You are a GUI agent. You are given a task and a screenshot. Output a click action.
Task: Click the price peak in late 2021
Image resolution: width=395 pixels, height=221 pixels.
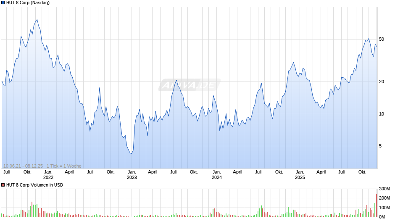pyautogui.click(x=37, y=20)
